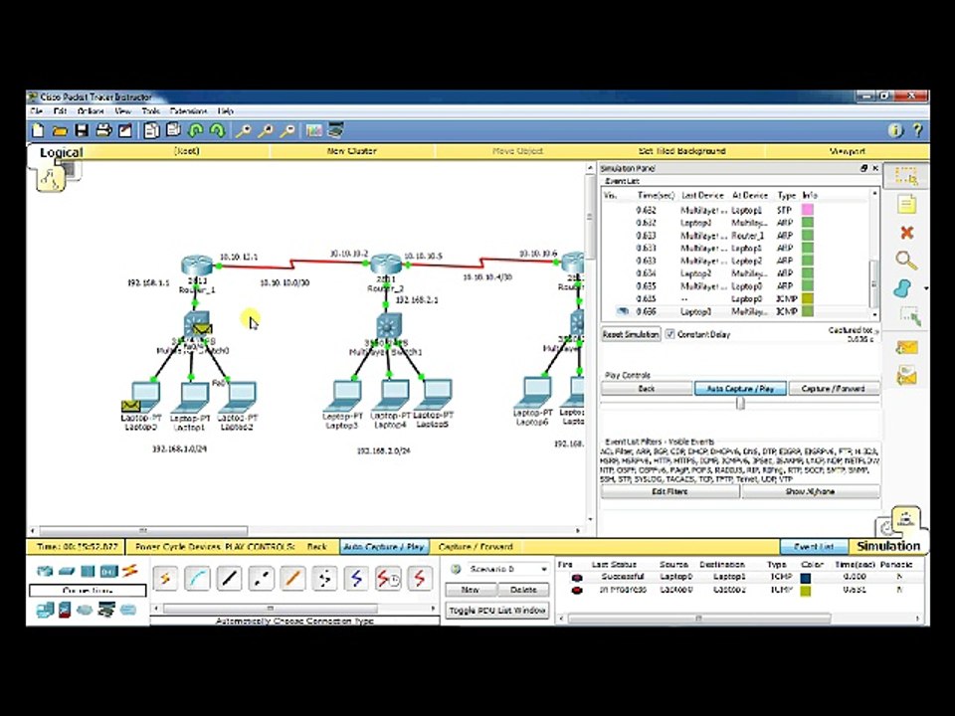Click the Print icon in the toolbar
955x716 pixels.
click(103, 130)
